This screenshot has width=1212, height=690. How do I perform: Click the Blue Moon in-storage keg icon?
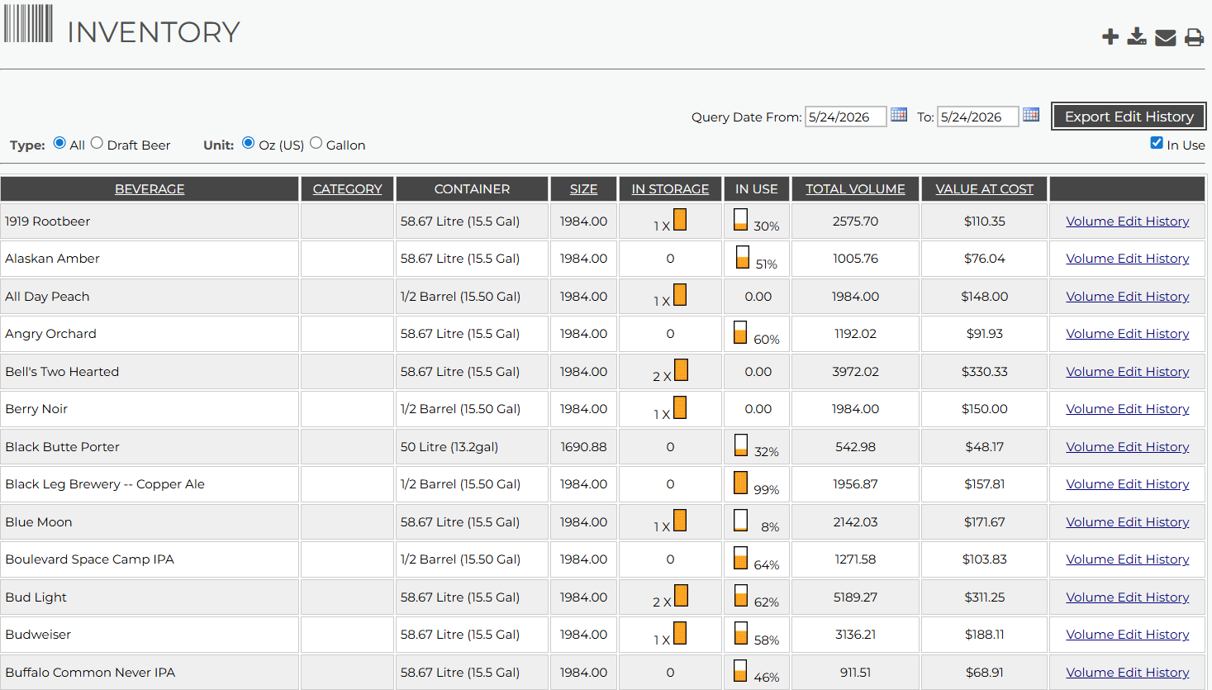pos(680,521)
